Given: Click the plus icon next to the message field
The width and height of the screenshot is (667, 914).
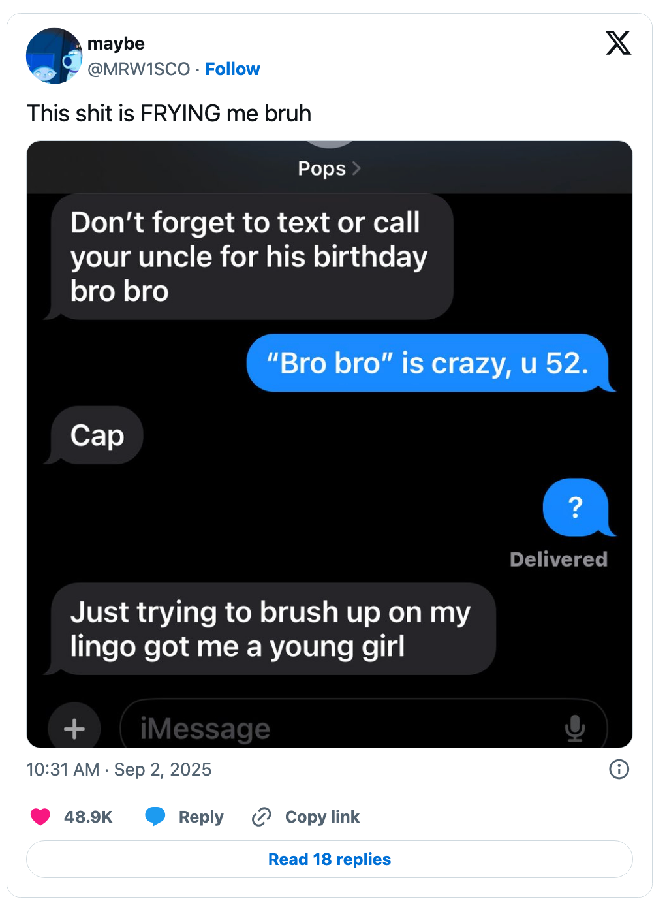Looking at the screenshot, I should click(74, 727).
